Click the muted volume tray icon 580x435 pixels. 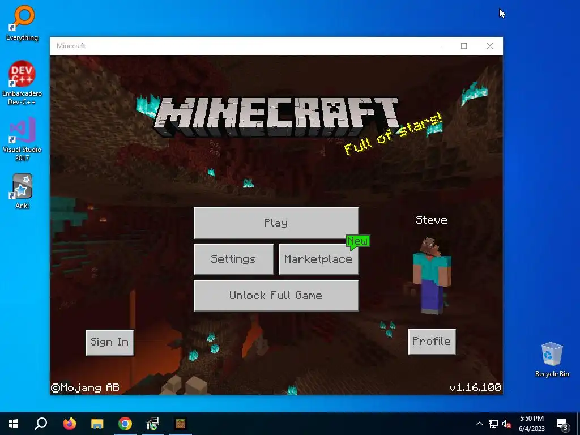coord(507,424)
